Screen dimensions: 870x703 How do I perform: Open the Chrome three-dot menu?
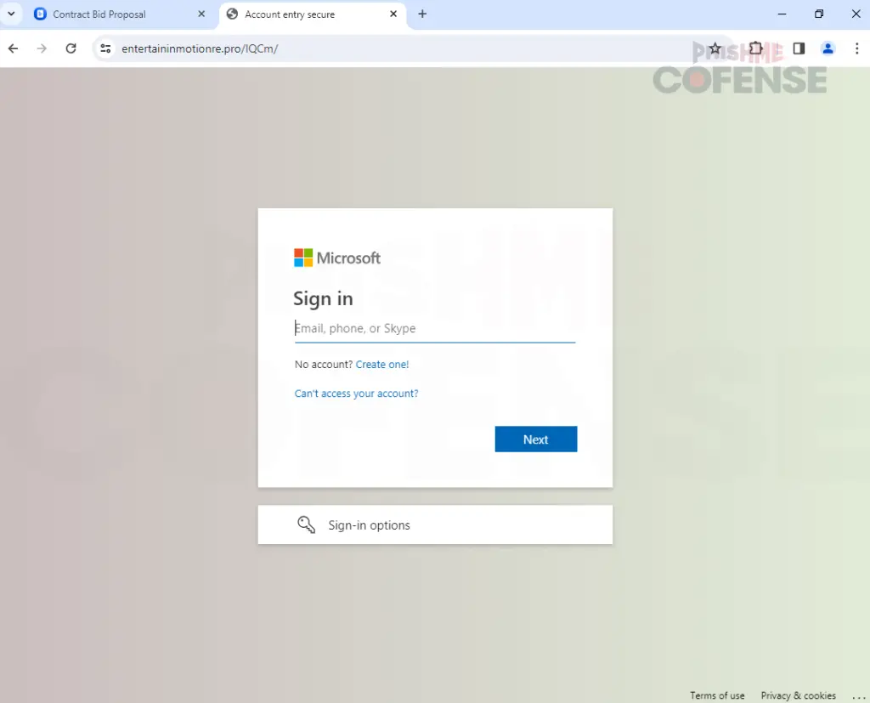(856, 48)
